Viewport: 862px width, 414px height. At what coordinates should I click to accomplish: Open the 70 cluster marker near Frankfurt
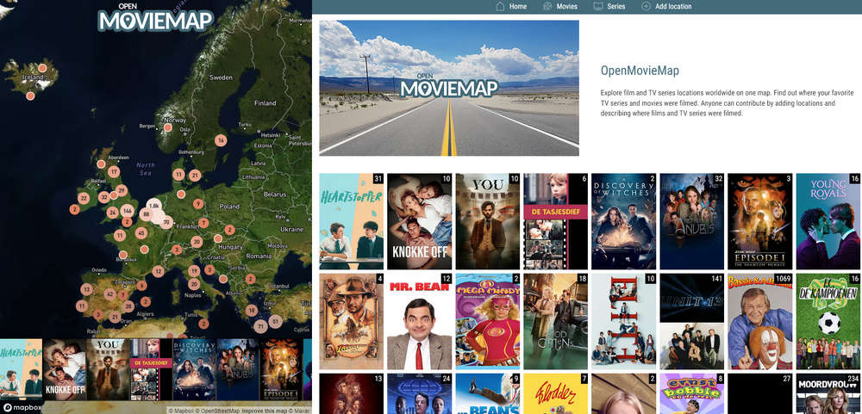pos(167,222)
